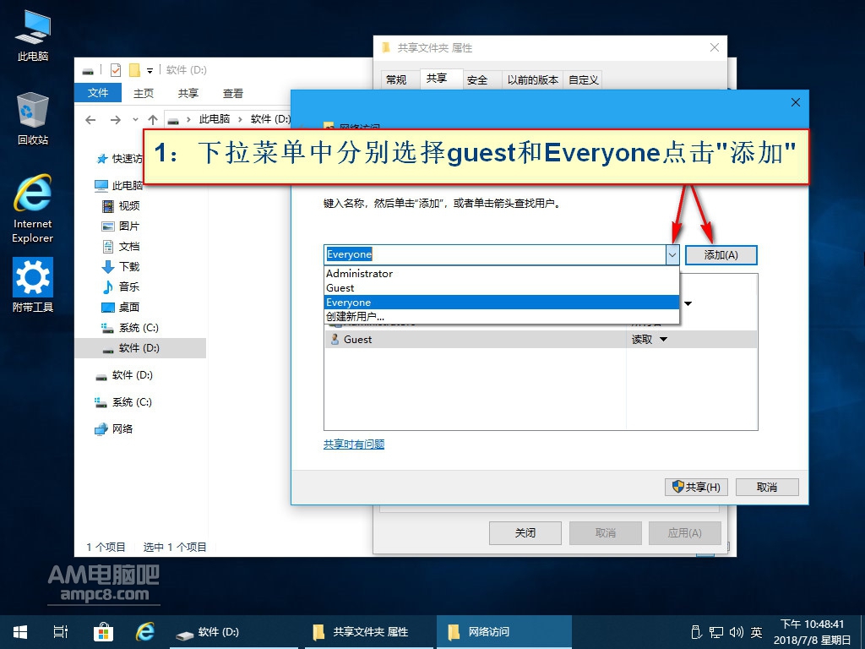The width and height of the screenshot is (865, 649).
Task: Select the 自定义 tab in properties window
Action: click(584, 80)
